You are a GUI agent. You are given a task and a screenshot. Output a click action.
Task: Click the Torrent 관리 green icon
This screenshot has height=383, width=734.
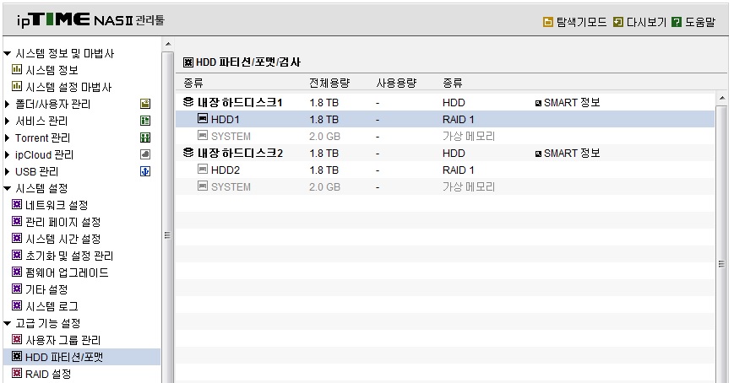click(x=145, y=138)
